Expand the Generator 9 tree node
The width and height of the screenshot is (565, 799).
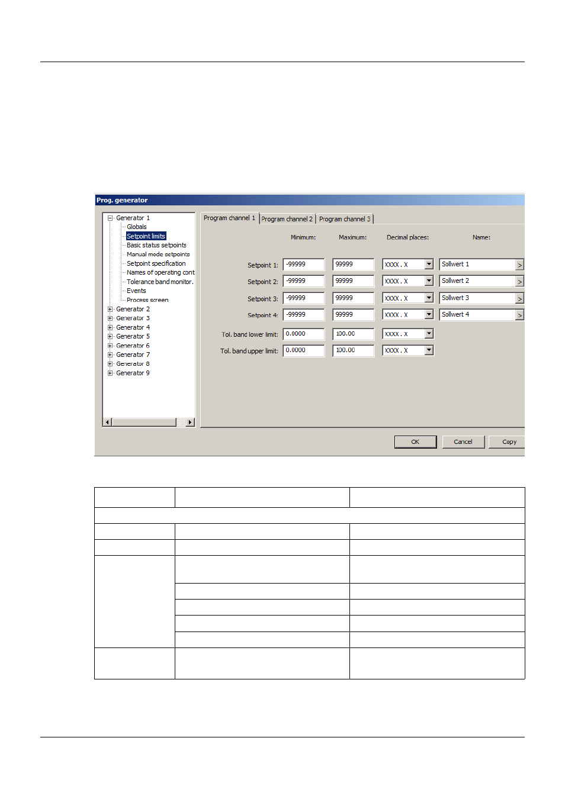[x=110, y=373]
